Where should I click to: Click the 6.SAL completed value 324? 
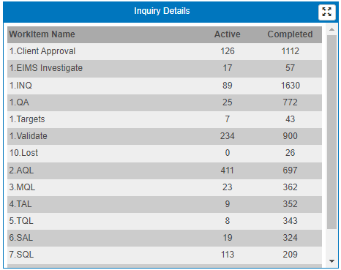[x=290, y=238]
